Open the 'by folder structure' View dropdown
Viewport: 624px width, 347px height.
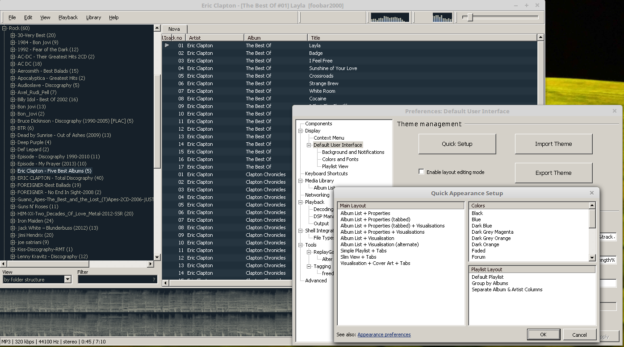click(67, 279)
